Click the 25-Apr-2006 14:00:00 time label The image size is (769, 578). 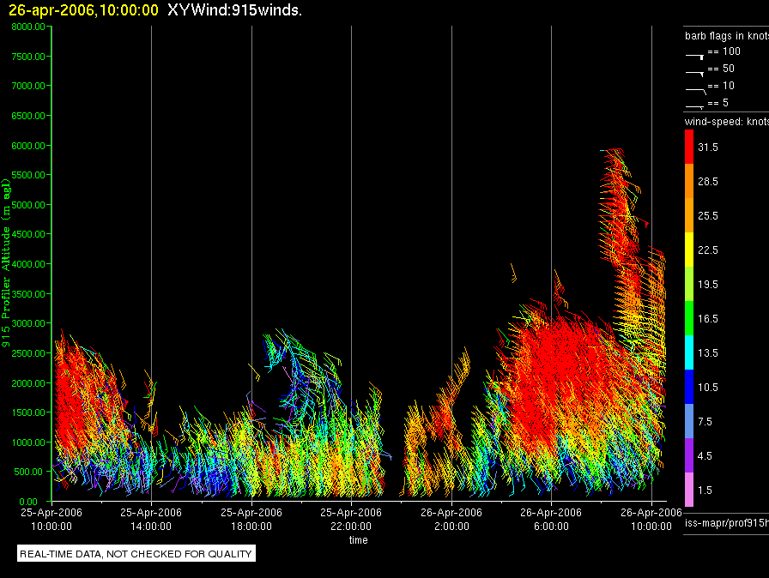(151, 519)
